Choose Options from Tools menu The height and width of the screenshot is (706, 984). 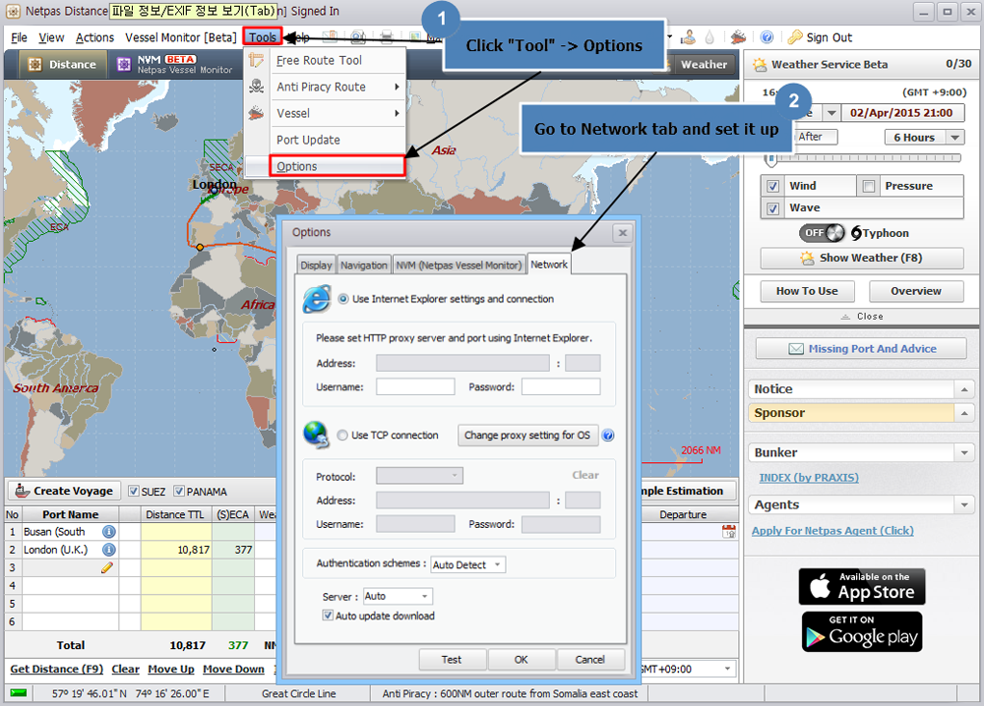337,166
